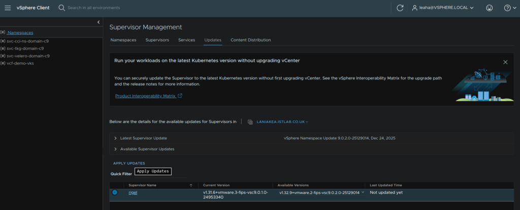Click the refresh icon in top bar

(x=400, y=8)
